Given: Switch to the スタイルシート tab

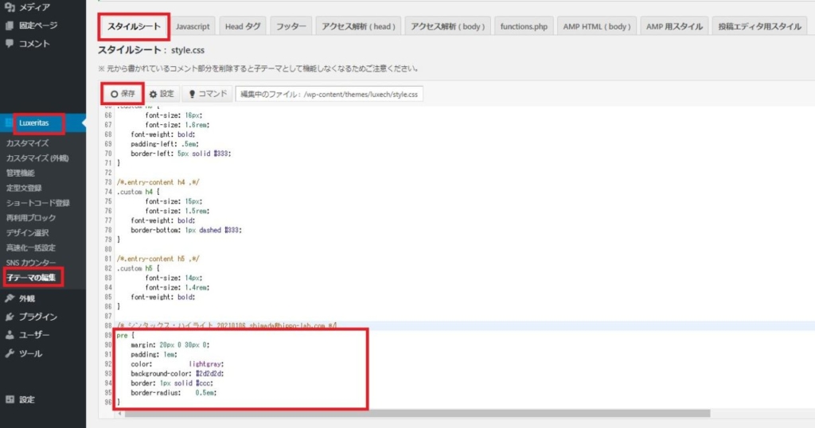Looking at the screenshot, I should pos(134,26).
